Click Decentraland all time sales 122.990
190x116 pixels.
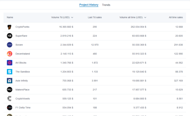[178, 54]
